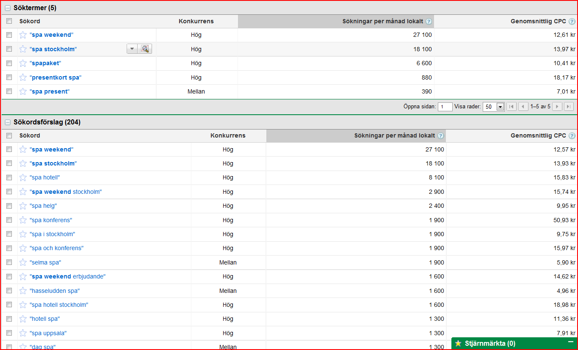This screenshot has height=350, width=578.
Task: Check the "spa weekend" row in Söktermer
Action: 9,35
